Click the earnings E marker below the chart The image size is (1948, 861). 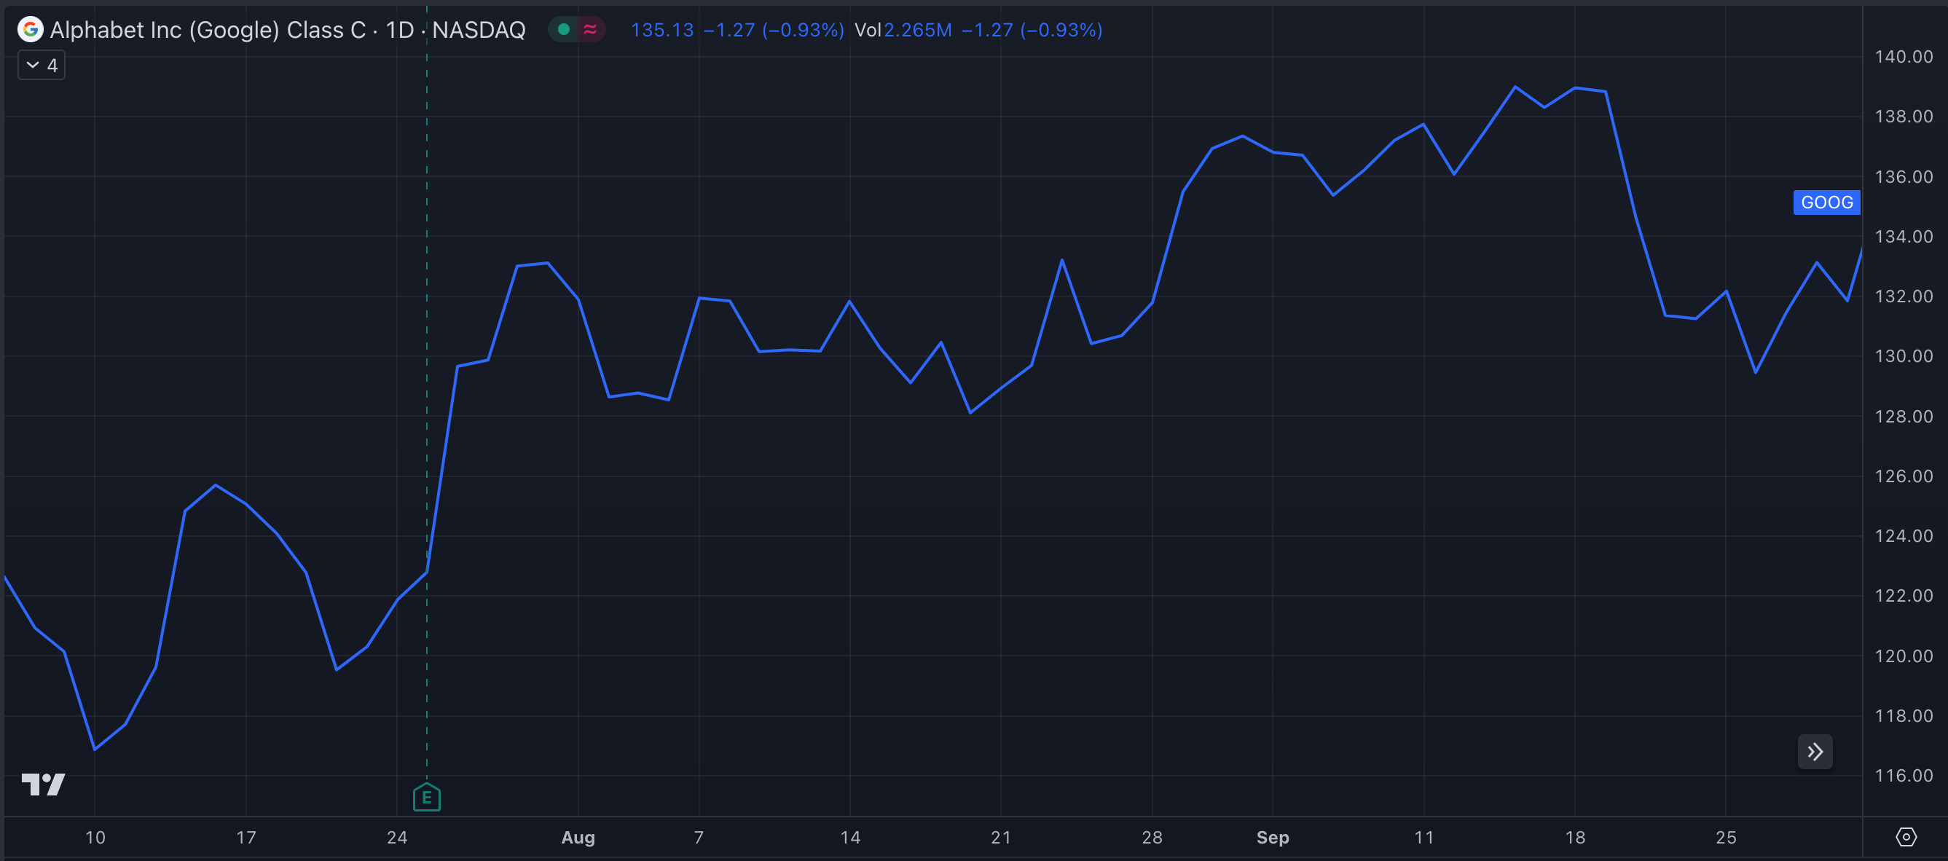426,797
